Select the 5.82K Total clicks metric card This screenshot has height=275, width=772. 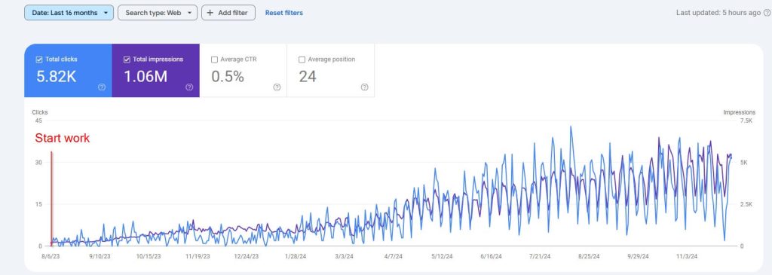(x=68, y=70)
